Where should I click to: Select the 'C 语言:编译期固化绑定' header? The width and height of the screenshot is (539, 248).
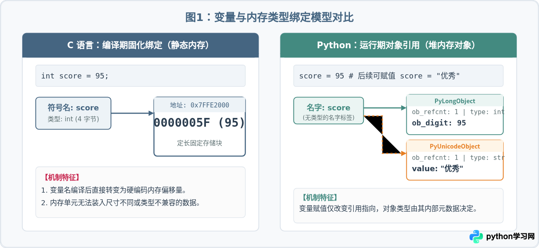click(140, 45)
